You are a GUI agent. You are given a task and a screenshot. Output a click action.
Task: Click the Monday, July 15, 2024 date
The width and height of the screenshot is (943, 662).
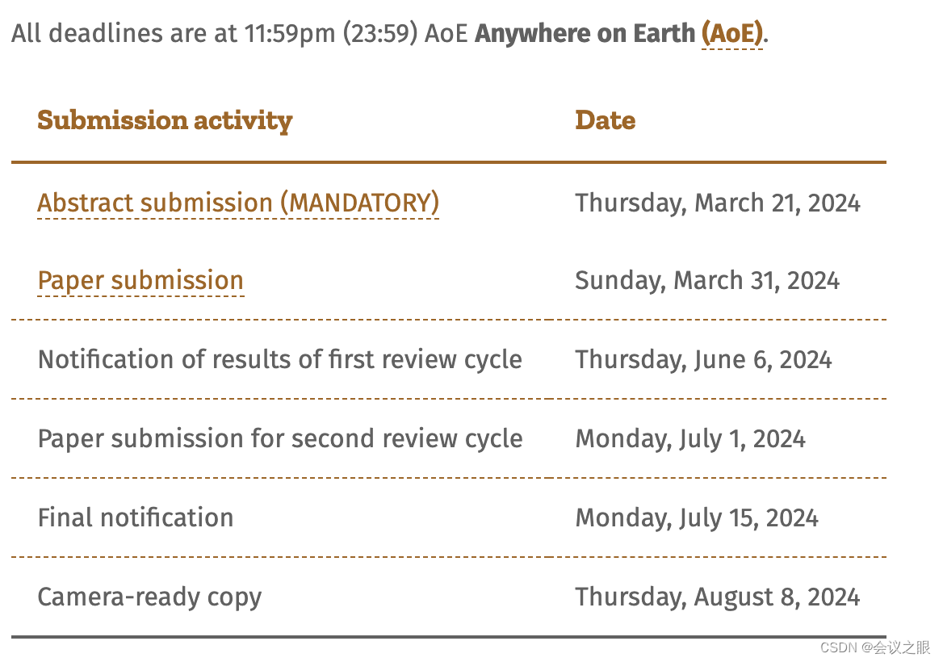tap(697, 517)
